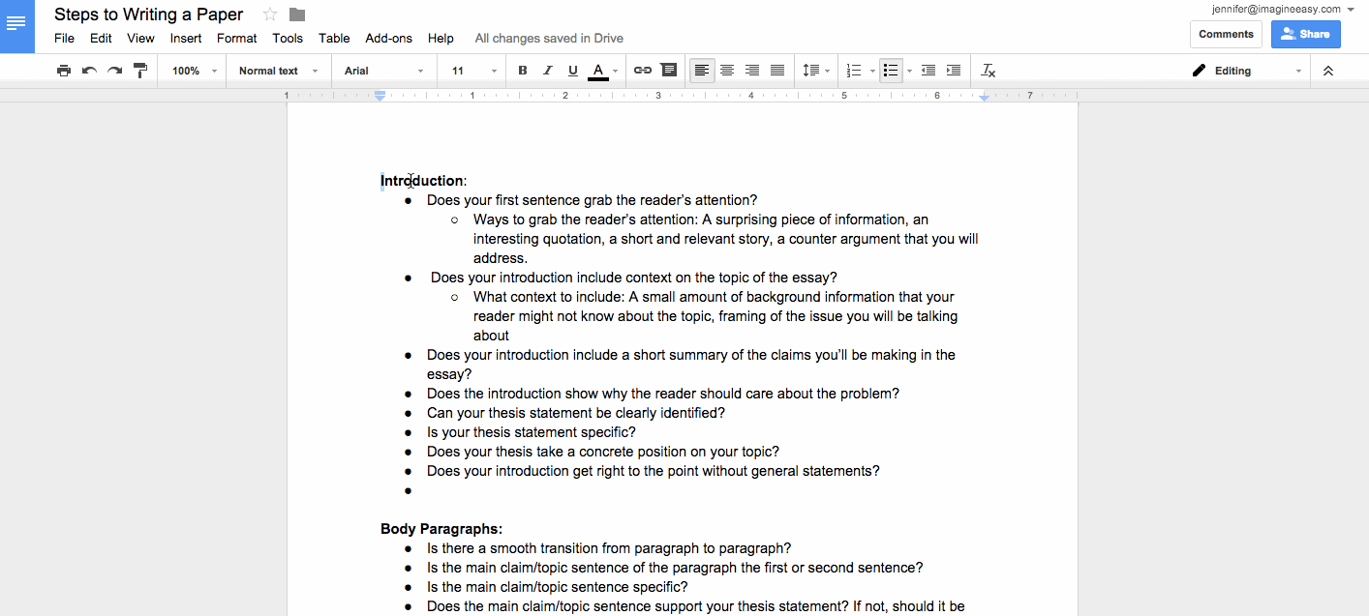The image size is (1369, 616).
Task: Click the blue Share button
Action: [x=1305, y=34]
